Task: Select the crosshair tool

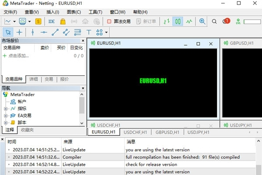Action: pyautogui.click(x=19, y=32)
